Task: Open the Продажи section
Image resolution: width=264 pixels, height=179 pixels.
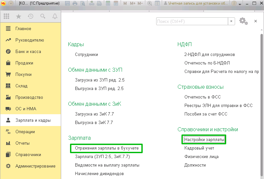Action: pyautogui.click(x=31, y=63)
